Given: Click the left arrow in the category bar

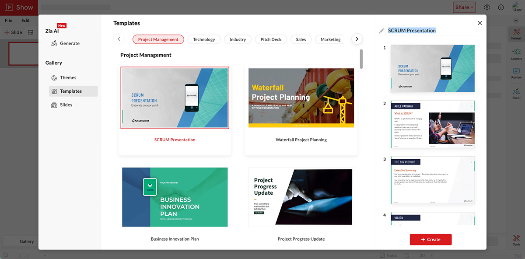Looking at the screenshot, I should click(119, 39).
